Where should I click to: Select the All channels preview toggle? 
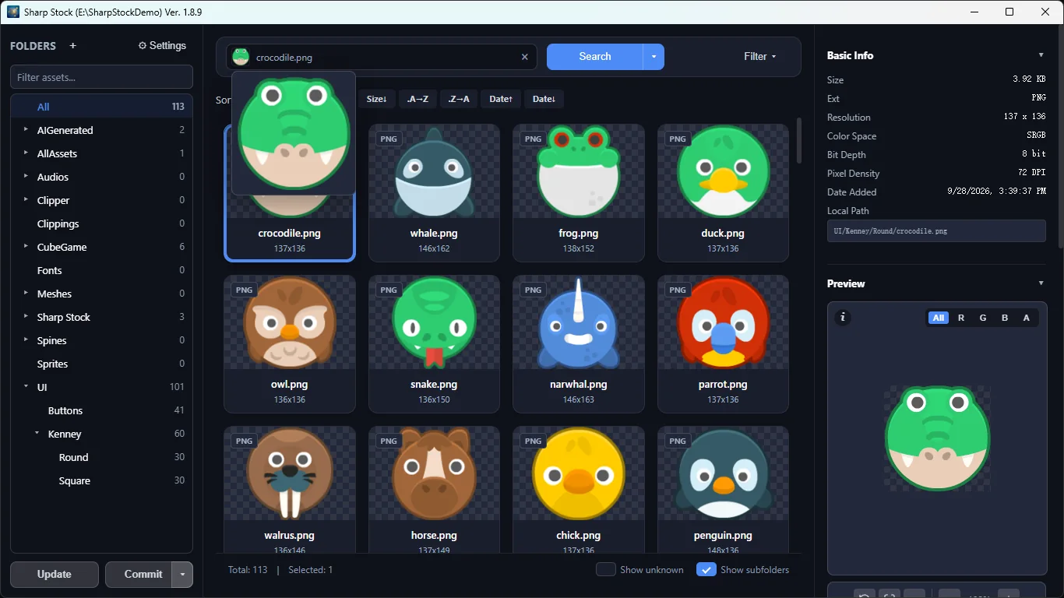tap(939, 318)
